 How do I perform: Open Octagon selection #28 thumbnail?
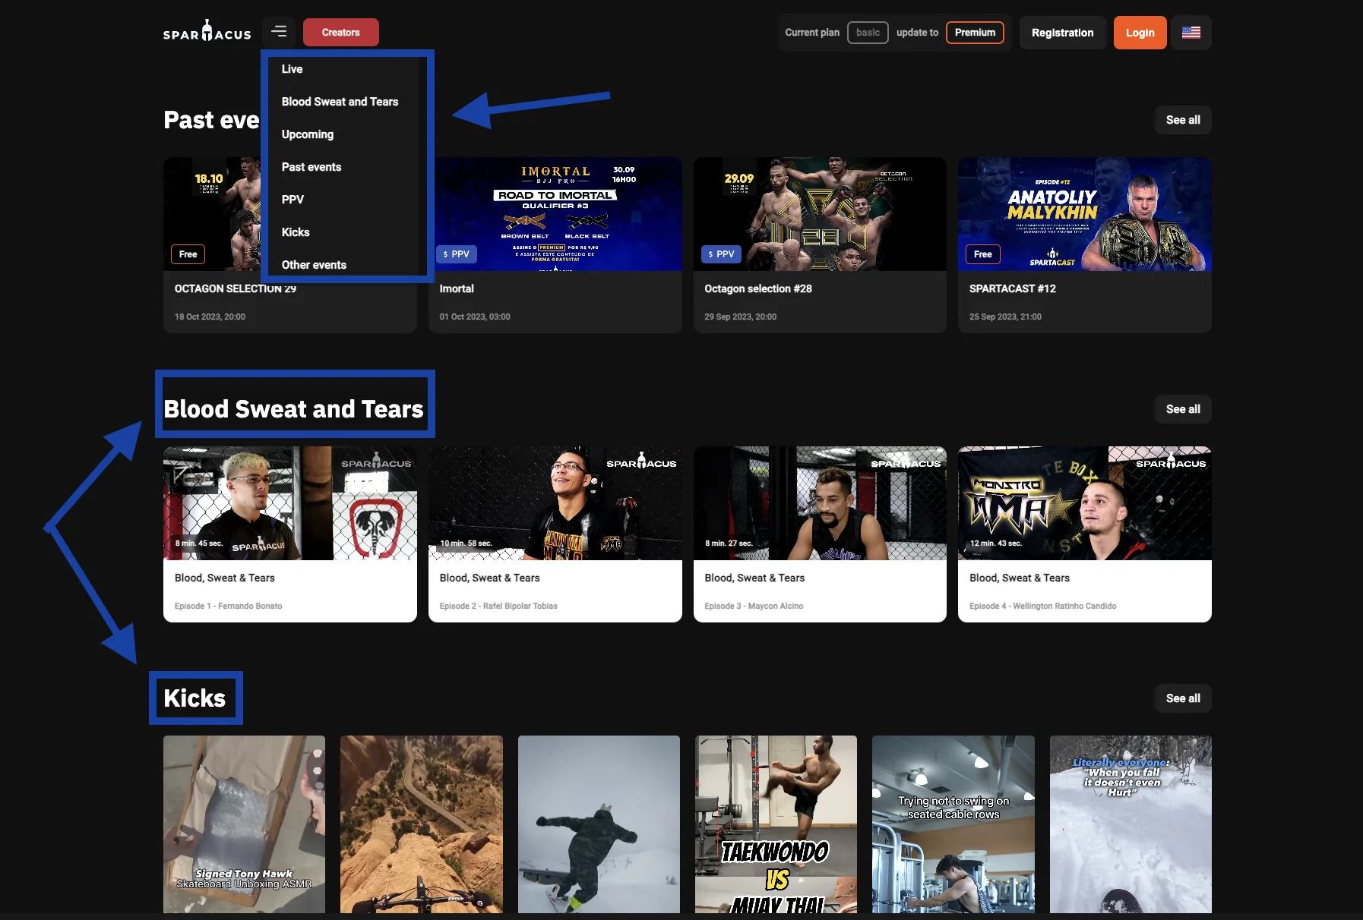[x=819, y=214]
